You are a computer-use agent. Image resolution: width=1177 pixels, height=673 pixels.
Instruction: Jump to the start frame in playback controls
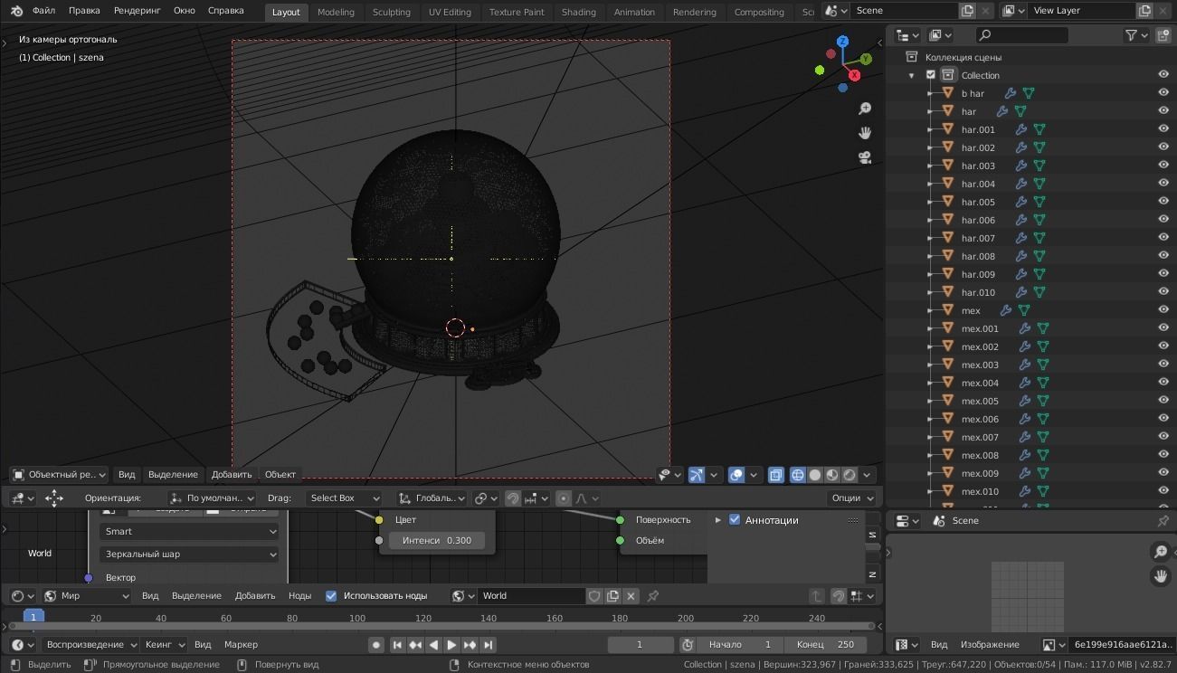pos(397,645)
